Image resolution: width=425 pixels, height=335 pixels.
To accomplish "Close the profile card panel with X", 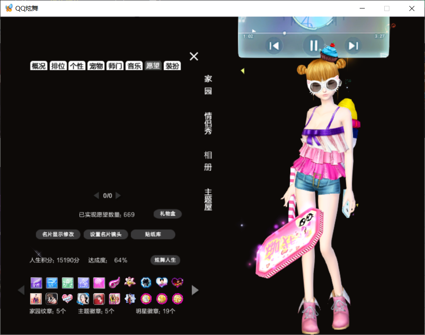I will point(194,56).
